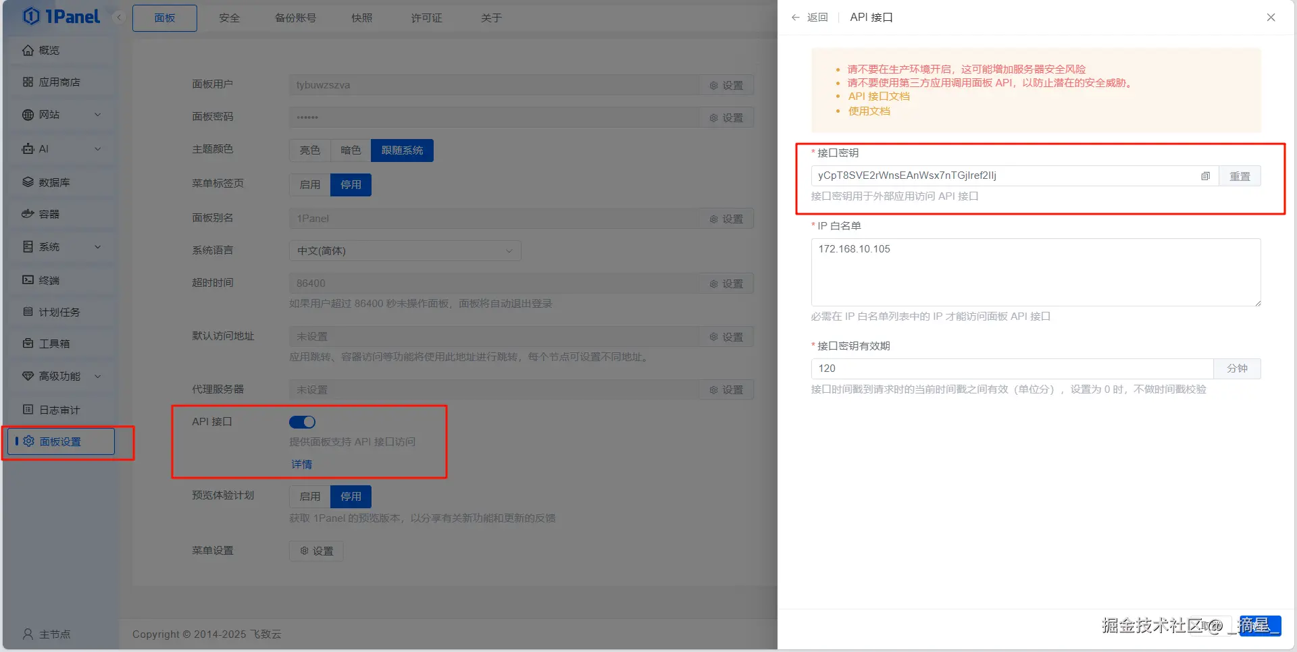1297x652 pixels.
Task: Expand the 系统 sidebar submenu
Action: (x=98, y=247)
